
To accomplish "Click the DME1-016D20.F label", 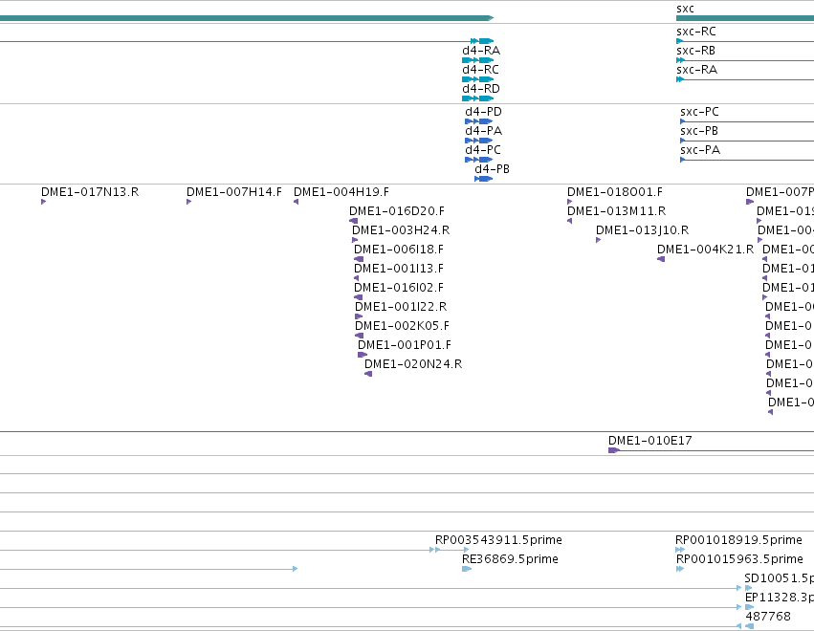I will (x=397, y=211).
